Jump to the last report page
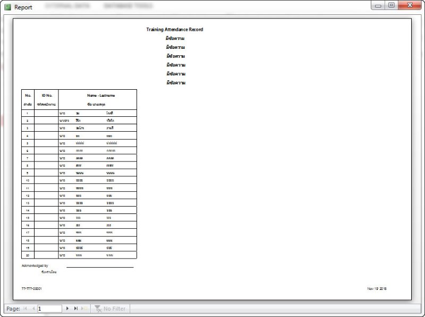This screenshot has width=425, height=317. [75, 308]
